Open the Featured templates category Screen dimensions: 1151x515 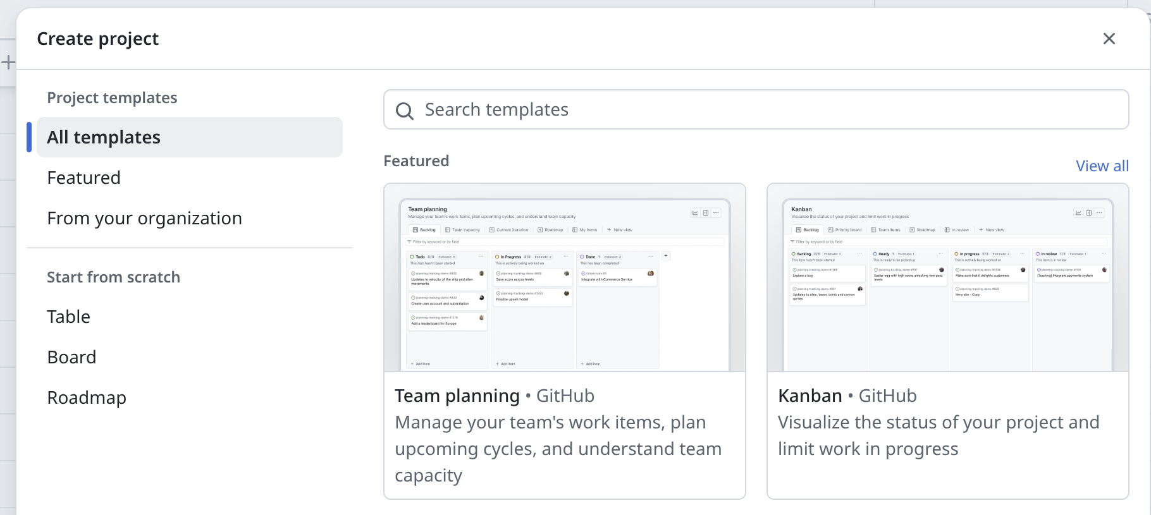pos(83,178)
